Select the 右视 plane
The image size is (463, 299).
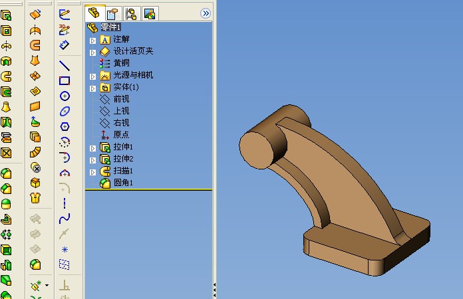[x=121, y=123]
